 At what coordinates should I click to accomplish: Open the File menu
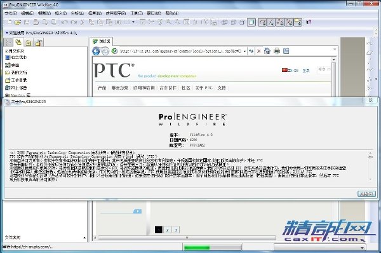[x=11, y=13]
